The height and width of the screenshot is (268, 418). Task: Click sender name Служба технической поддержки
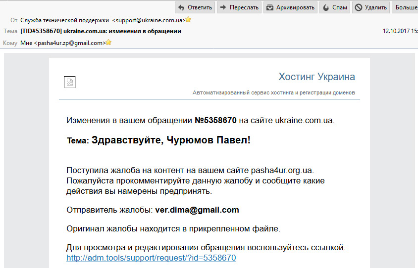click(x=64, y=20)
